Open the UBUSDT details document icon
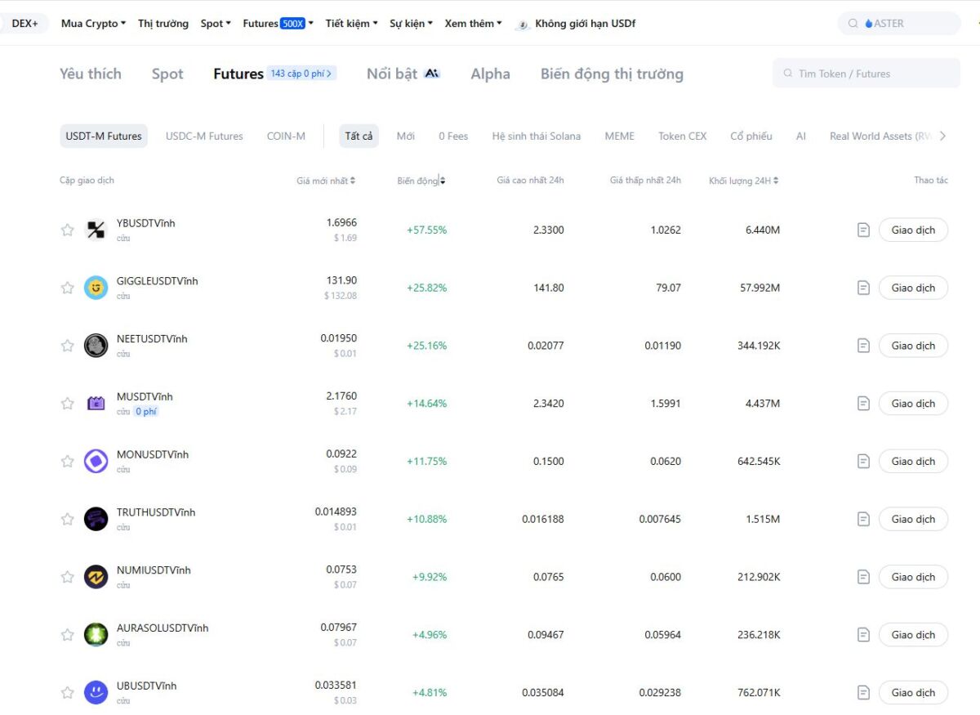Viewport: 980px width, 715px height. (863, 693)
